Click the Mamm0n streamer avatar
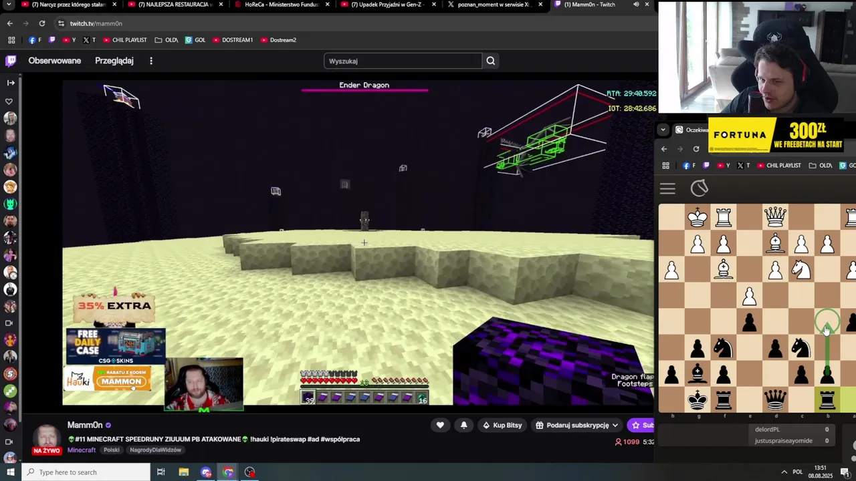The height and width of the screenshot is (481, 856). [x=47, y=438]
